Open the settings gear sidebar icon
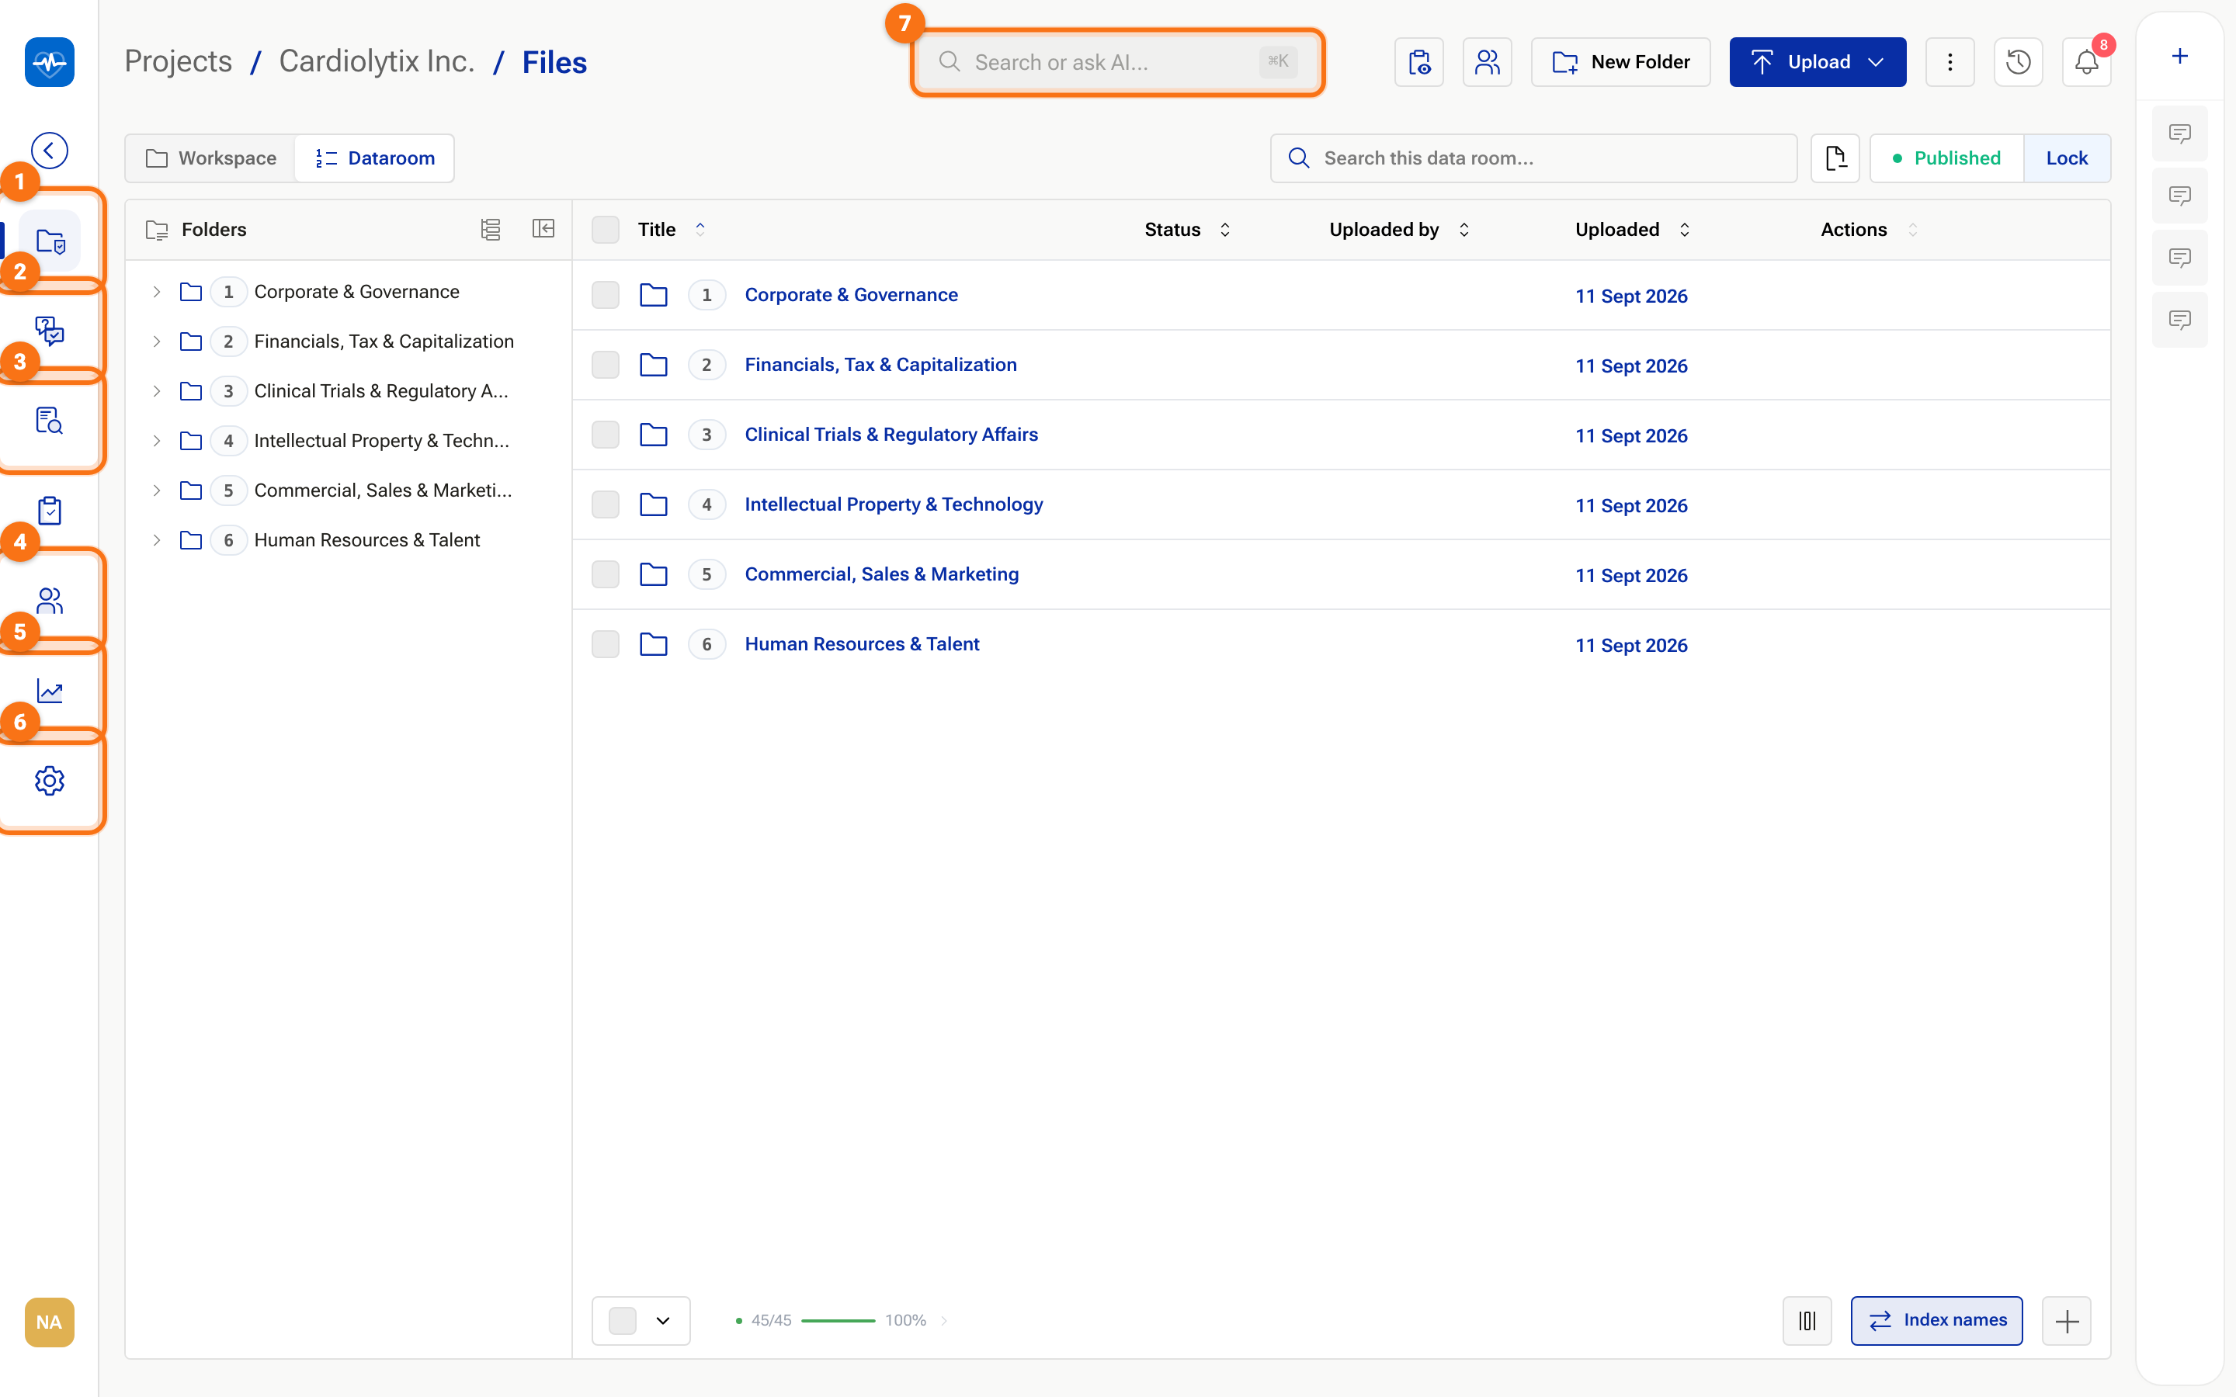 (x=50, y=781)
